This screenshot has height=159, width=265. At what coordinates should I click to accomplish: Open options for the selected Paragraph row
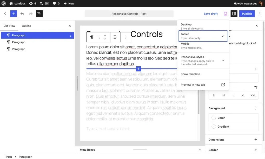point(70,35)
